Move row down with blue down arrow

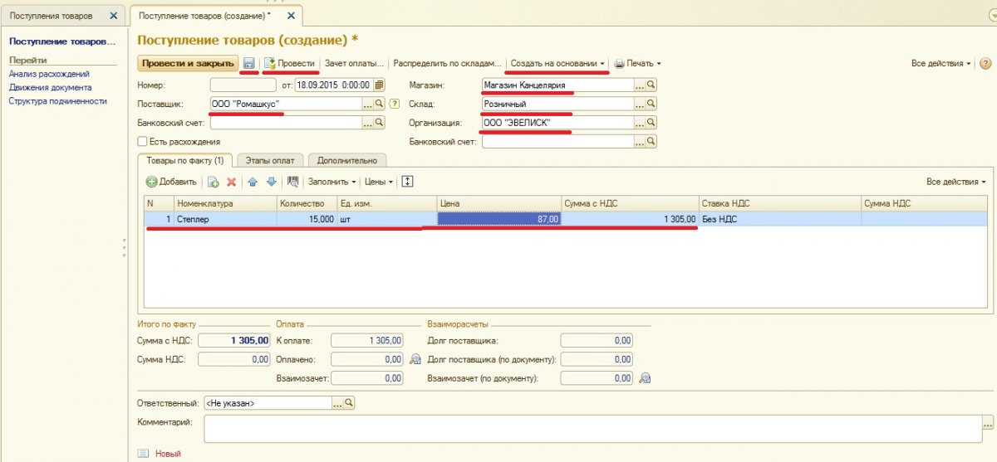click(270, 182)
